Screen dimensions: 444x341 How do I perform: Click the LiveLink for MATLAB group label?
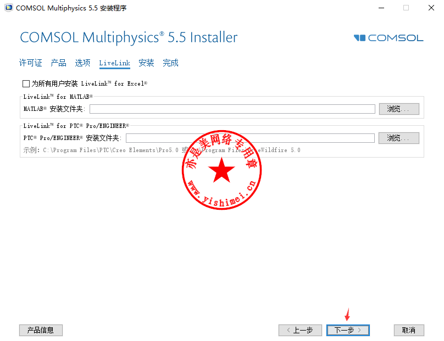(x=58, y=97)
